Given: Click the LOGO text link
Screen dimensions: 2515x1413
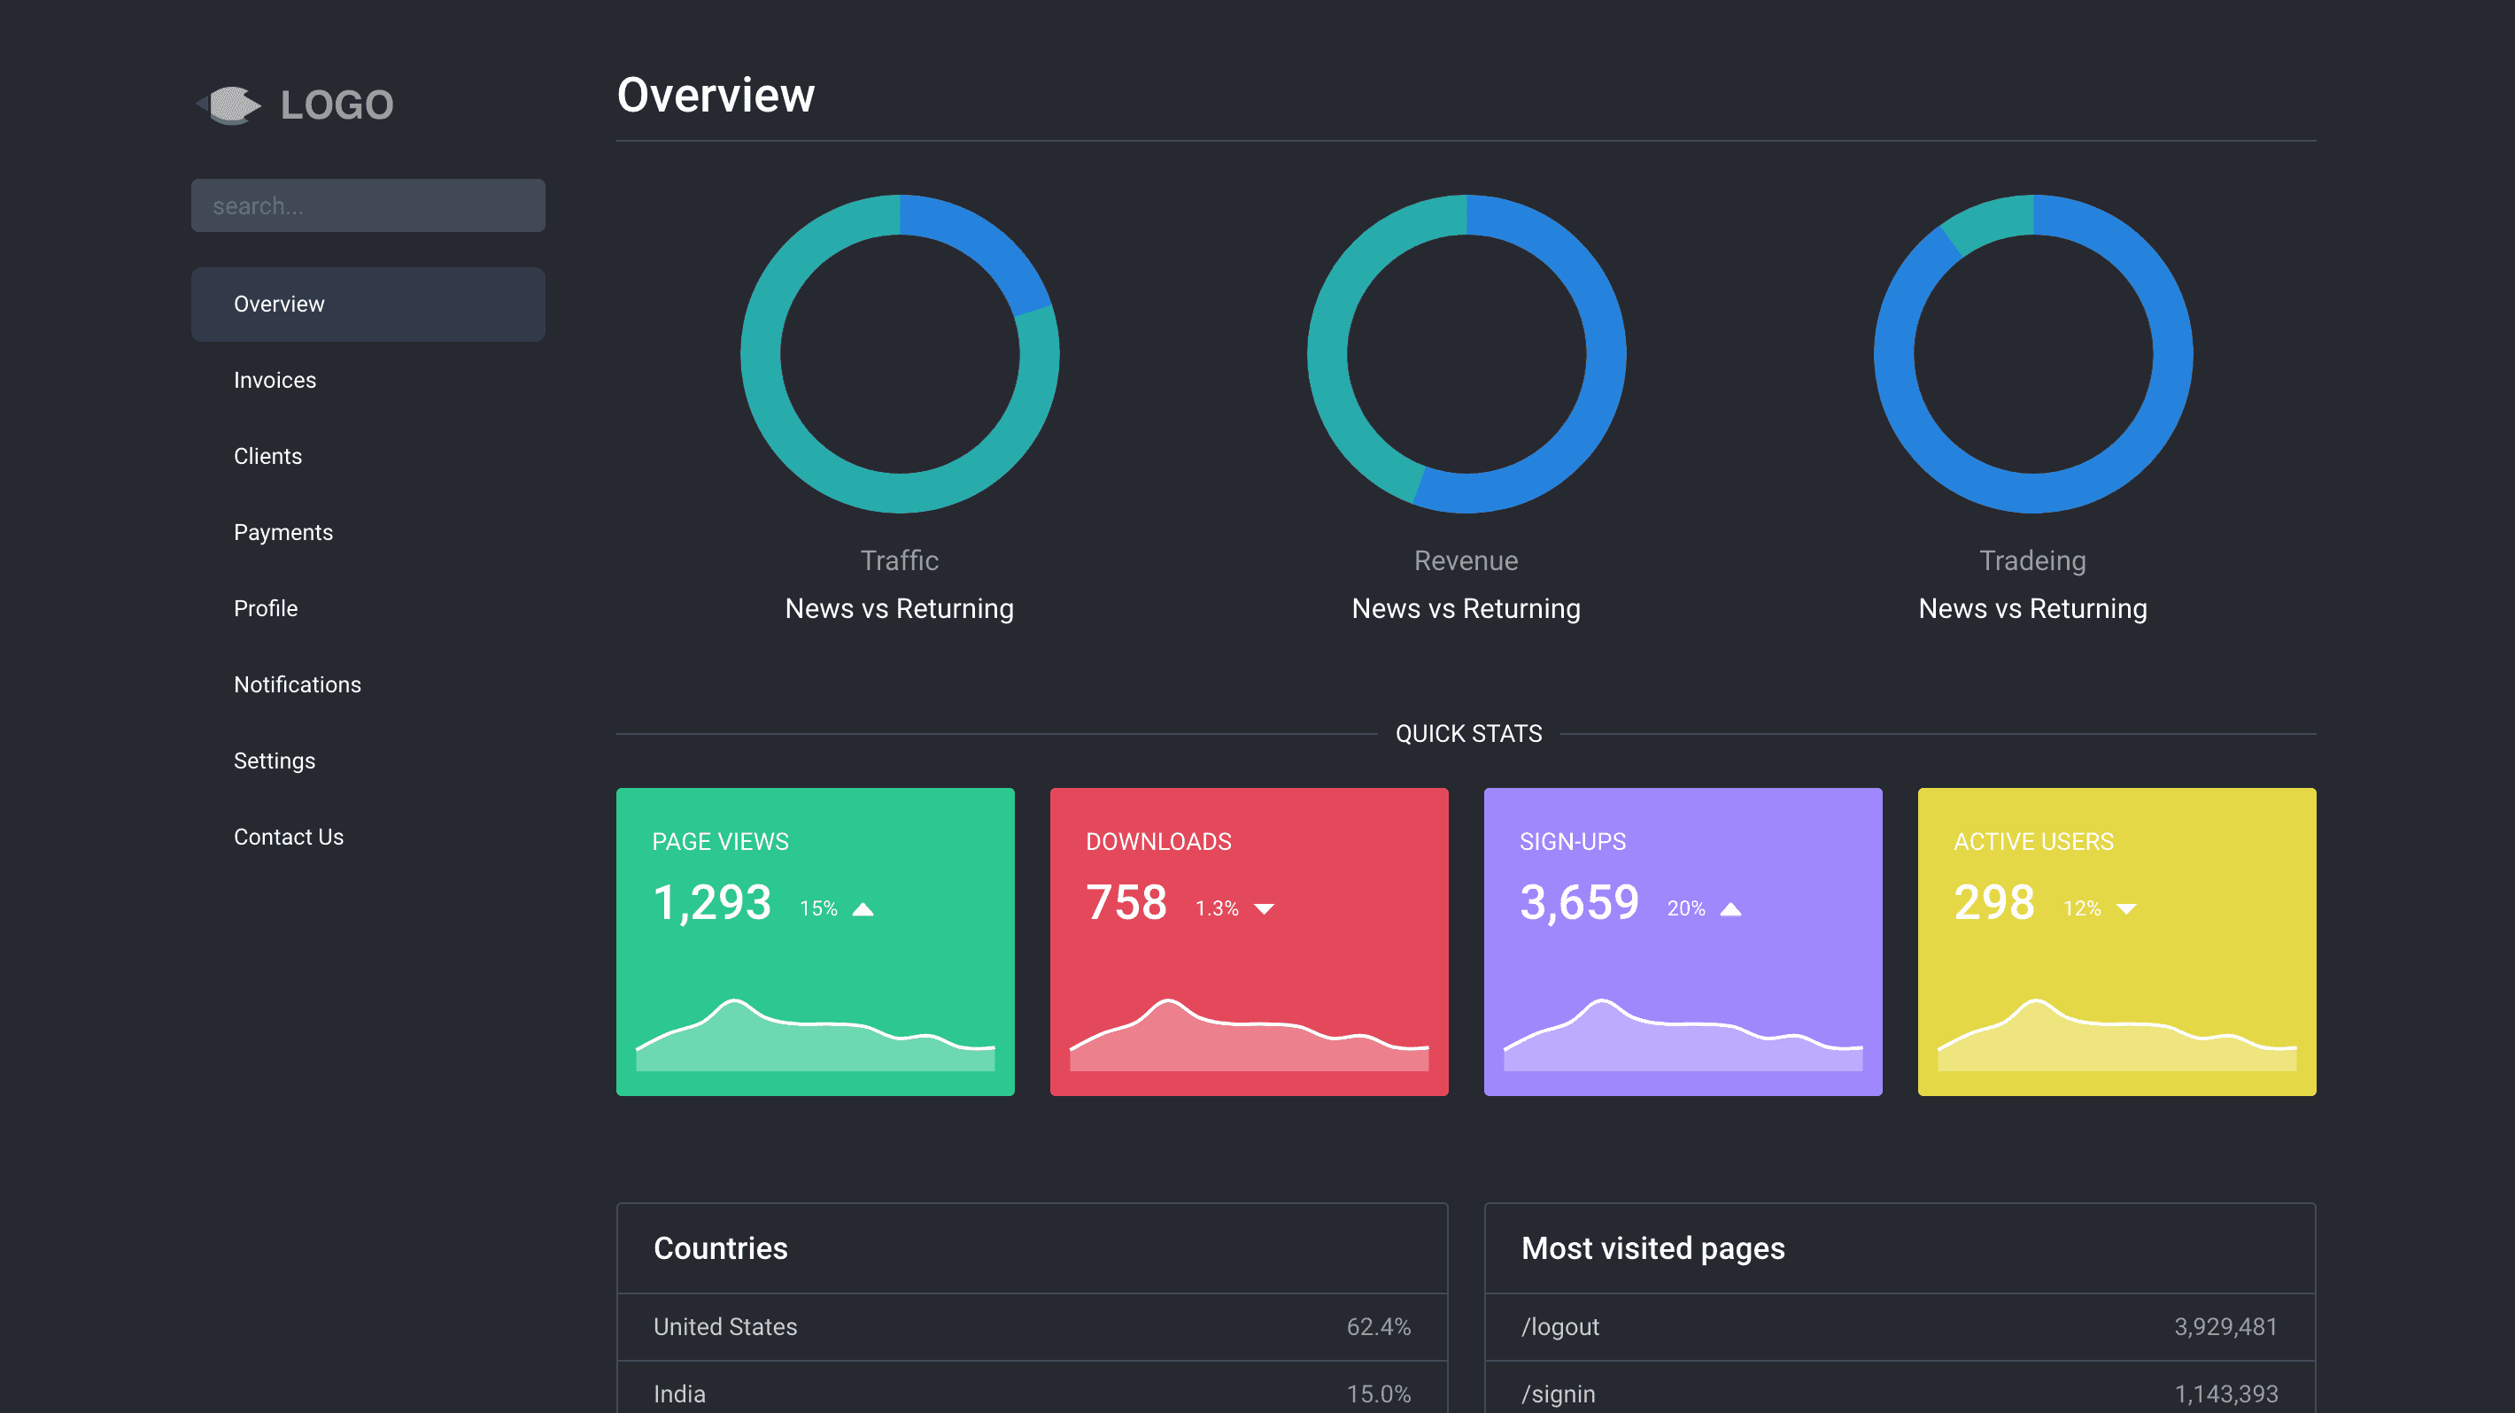Looking at the screenshot, I should 337,105.
